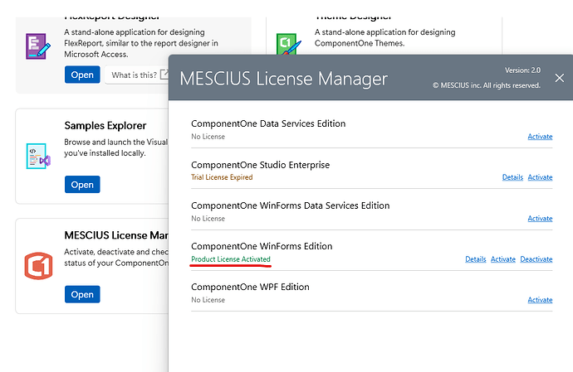
Task: Open the FlexReport Designer application
Action: [x=82, y=75]
